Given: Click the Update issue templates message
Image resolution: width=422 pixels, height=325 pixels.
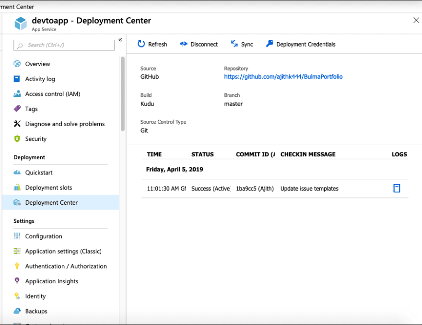Looking at the screenshot, I should pos(309,188).
